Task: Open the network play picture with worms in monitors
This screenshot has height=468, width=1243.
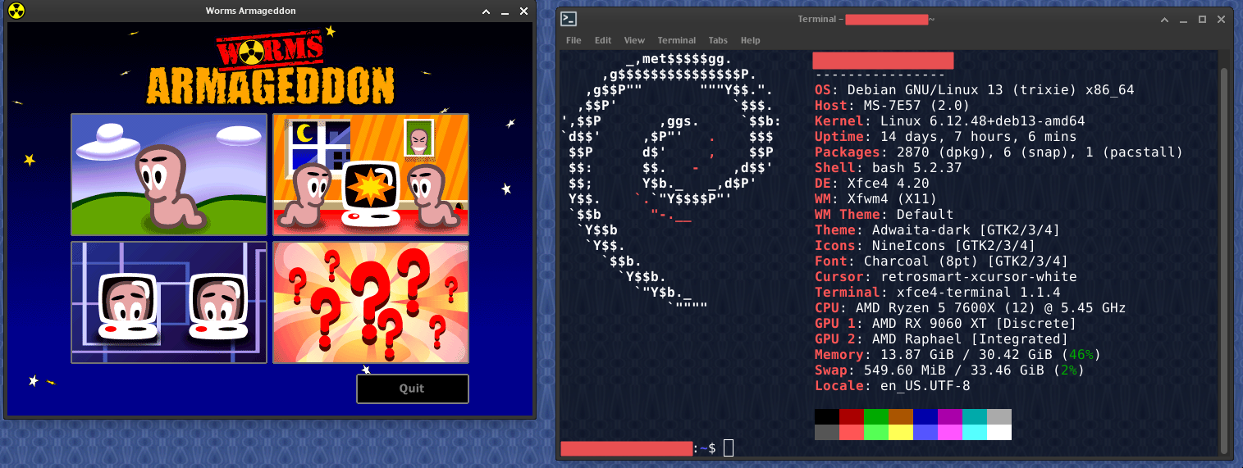Action: coord(169,302)
